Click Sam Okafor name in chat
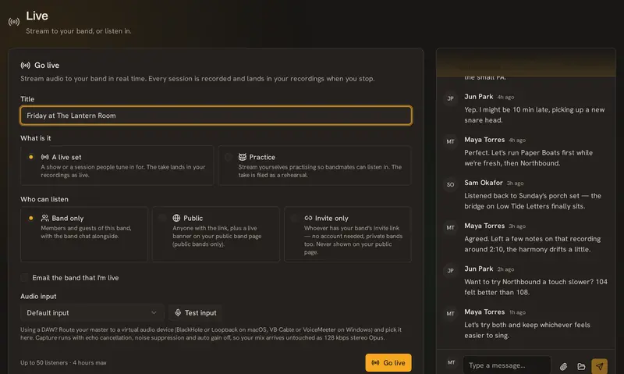Image resolution: width=624 pixels, height=374 pixels. [x=484, y=183]
